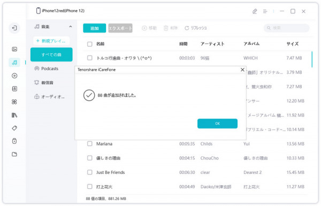Check the box for Mariana

coord(90,144)
